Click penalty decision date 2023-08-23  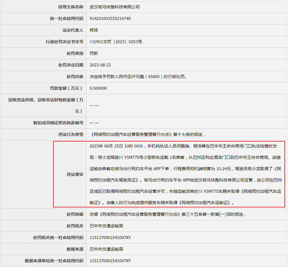[100, 65]
